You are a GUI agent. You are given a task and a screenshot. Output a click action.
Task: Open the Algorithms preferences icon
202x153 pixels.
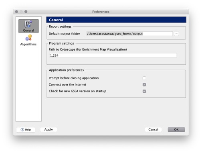pos(28,38)
